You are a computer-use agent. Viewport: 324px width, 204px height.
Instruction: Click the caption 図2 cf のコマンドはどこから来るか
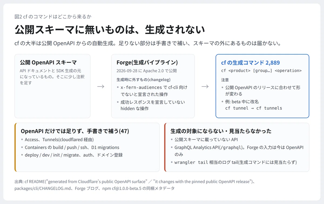(53, 17)
